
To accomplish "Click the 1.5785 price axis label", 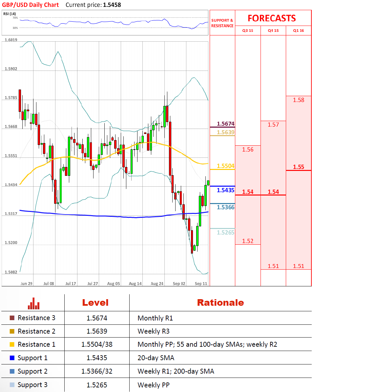I will (x=11, y=97).
